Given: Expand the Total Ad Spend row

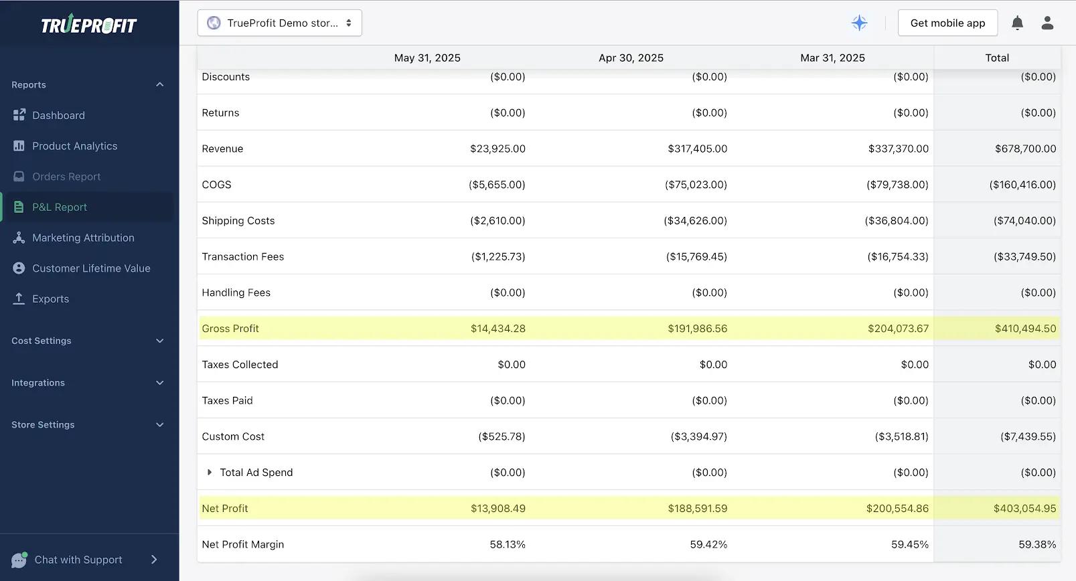Looking at the screenshot, I should point(210,473).
